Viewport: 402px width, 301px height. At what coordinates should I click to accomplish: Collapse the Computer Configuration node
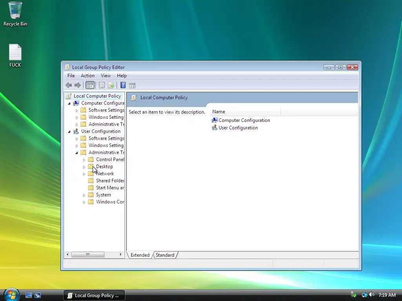[69, 103]
